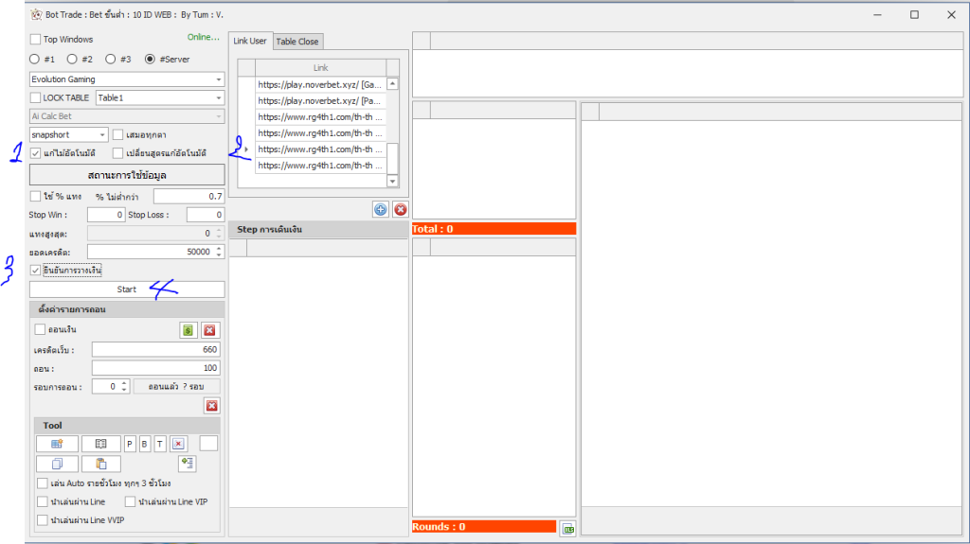The image size is (970, 544).
Task: Switch to the Table Close tab
Action: click(296, 42)
